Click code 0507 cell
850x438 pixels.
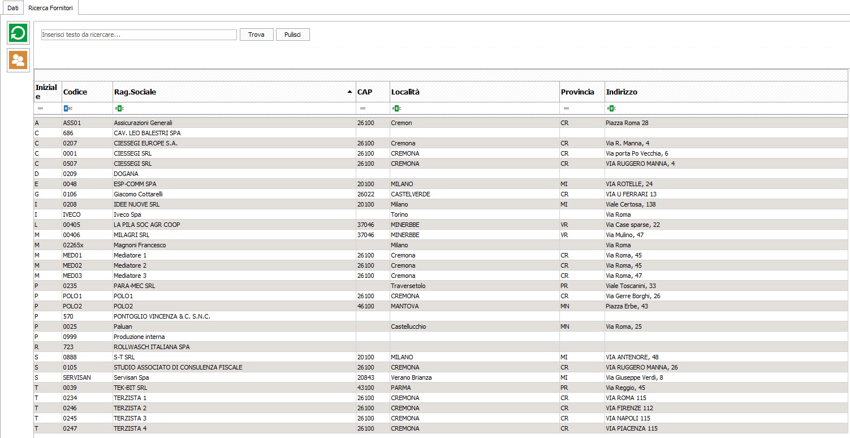pyautogui.click(x=87, y=164)
